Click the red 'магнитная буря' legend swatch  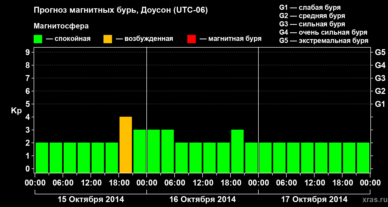point(191,39)
